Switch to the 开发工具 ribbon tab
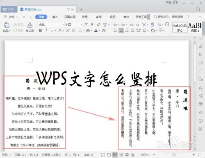205x158 pixels. pyautogui.click(x=141, y=17)
